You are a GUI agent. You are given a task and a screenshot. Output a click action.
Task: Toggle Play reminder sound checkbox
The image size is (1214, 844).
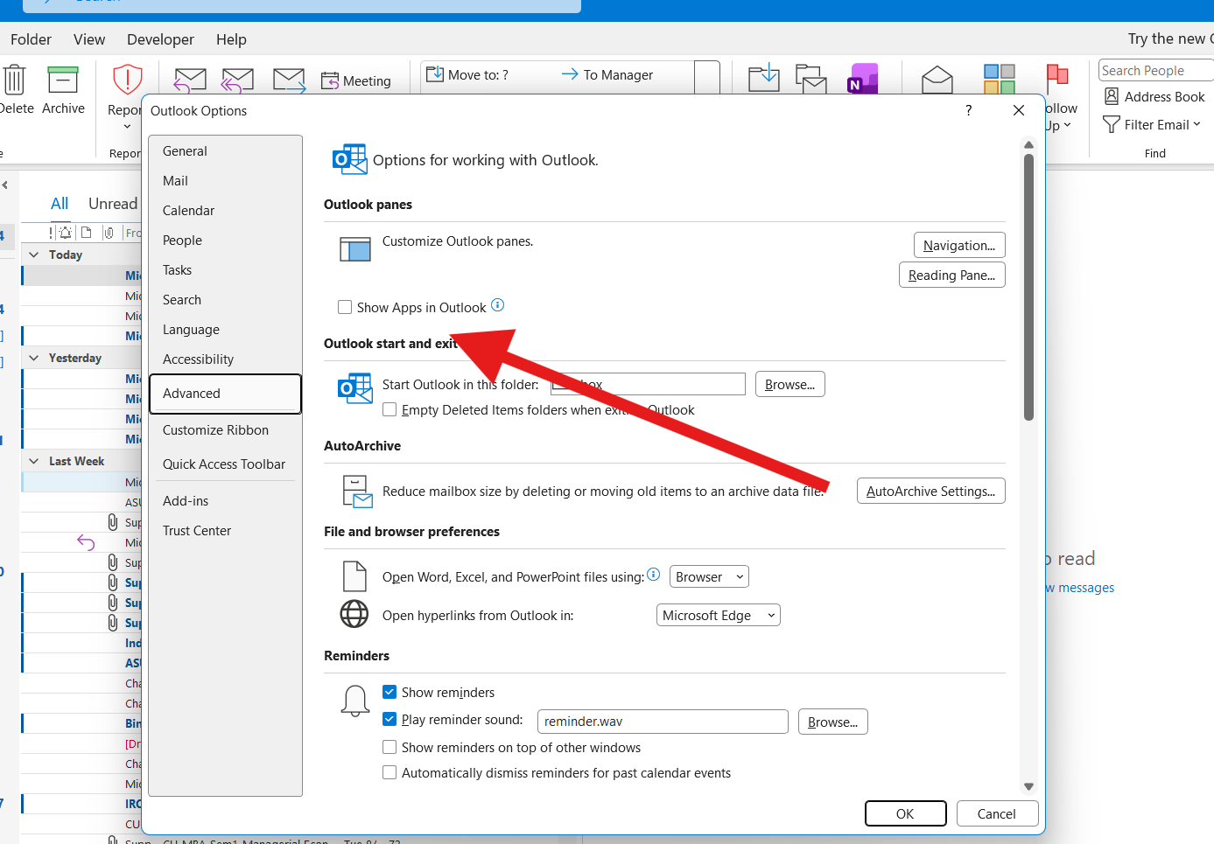coord(389,719)
